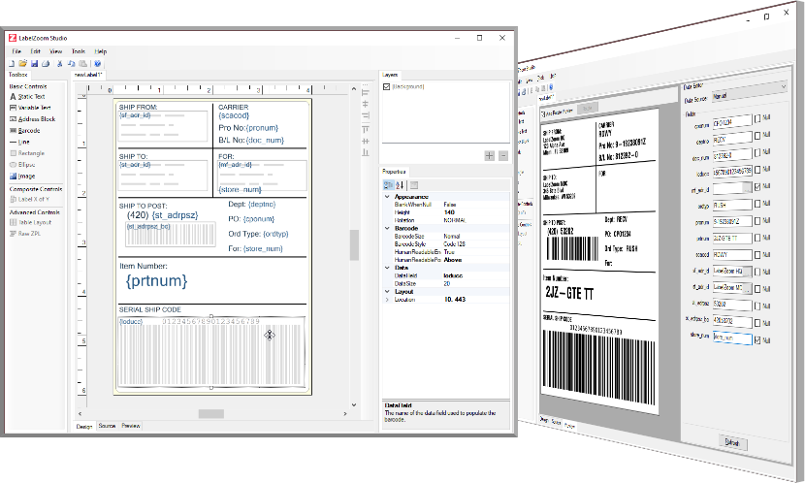Click the Refresh button in preview window

tap(732, 442)
